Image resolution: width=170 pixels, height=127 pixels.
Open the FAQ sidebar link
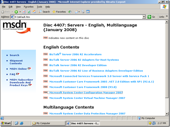click(12, 74)
